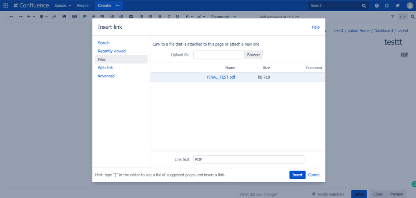Click the redo arrow in editor toolbar

pyautogui.click(x=20, y=17)
